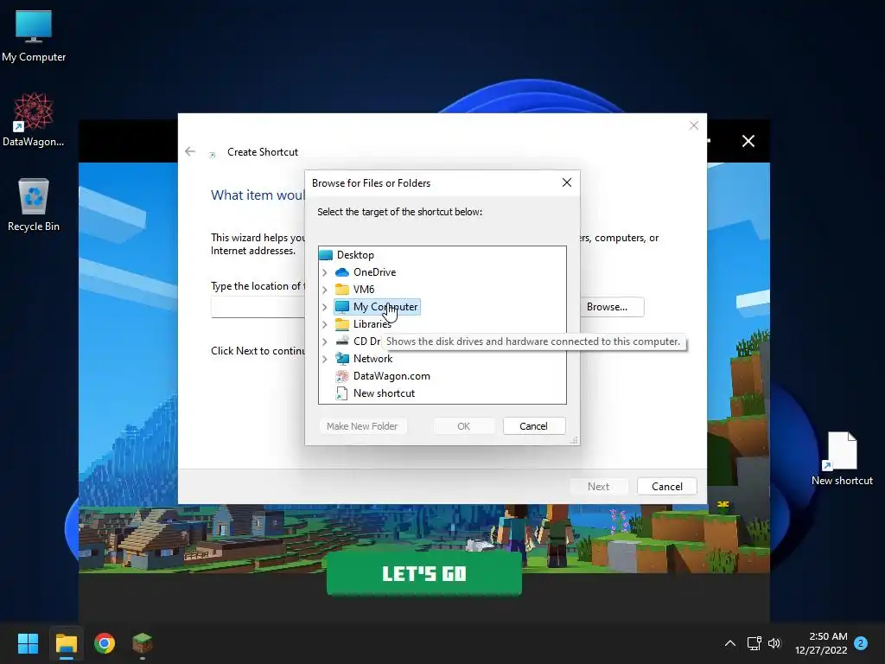Viewport: 885px width, 664px height.
Task: Open File Explorer from the taskbar
Action: point(66,643)
